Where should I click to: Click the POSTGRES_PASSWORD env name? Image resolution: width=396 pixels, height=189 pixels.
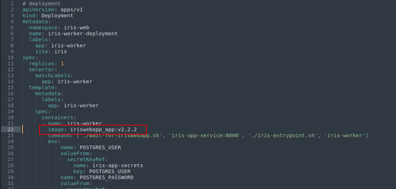106,177
